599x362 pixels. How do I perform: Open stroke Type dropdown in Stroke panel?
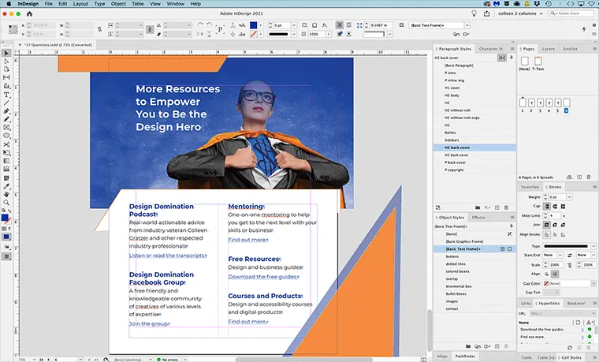click(x=593, y=246)
